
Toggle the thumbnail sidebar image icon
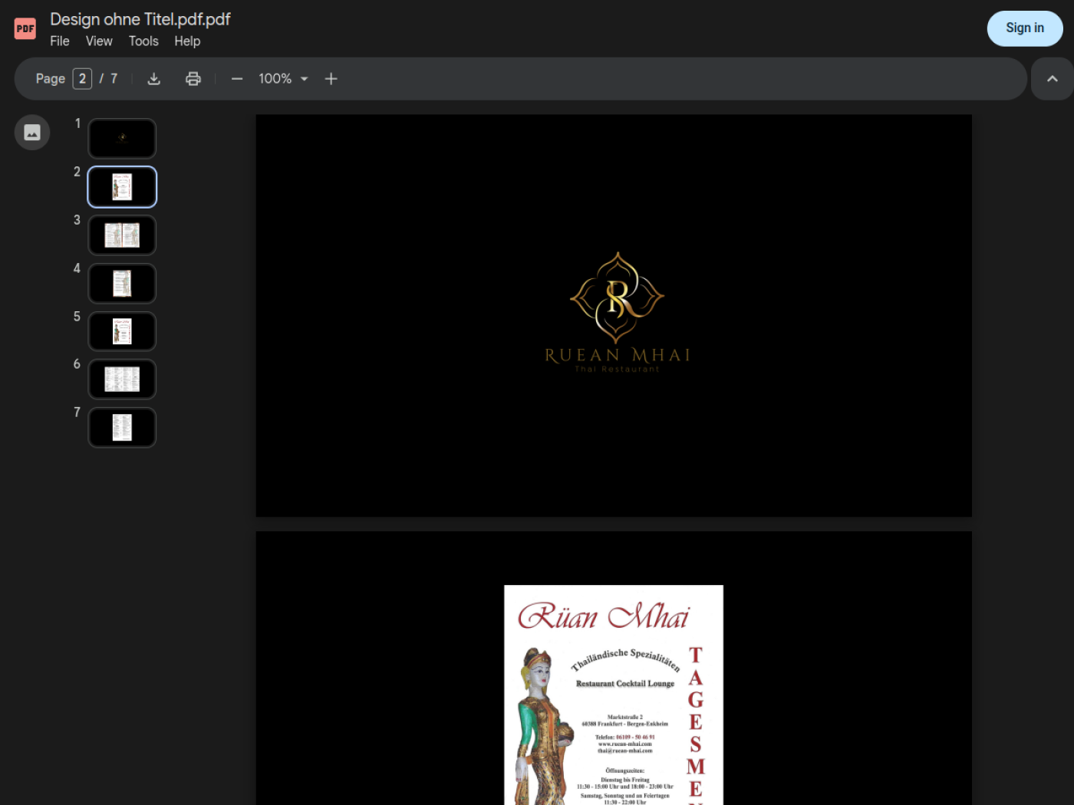pos(32,133)
